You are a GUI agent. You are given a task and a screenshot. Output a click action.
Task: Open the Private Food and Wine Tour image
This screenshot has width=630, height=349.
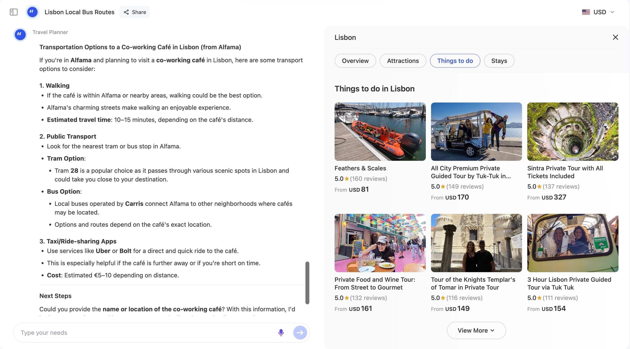tap(380, 243)
